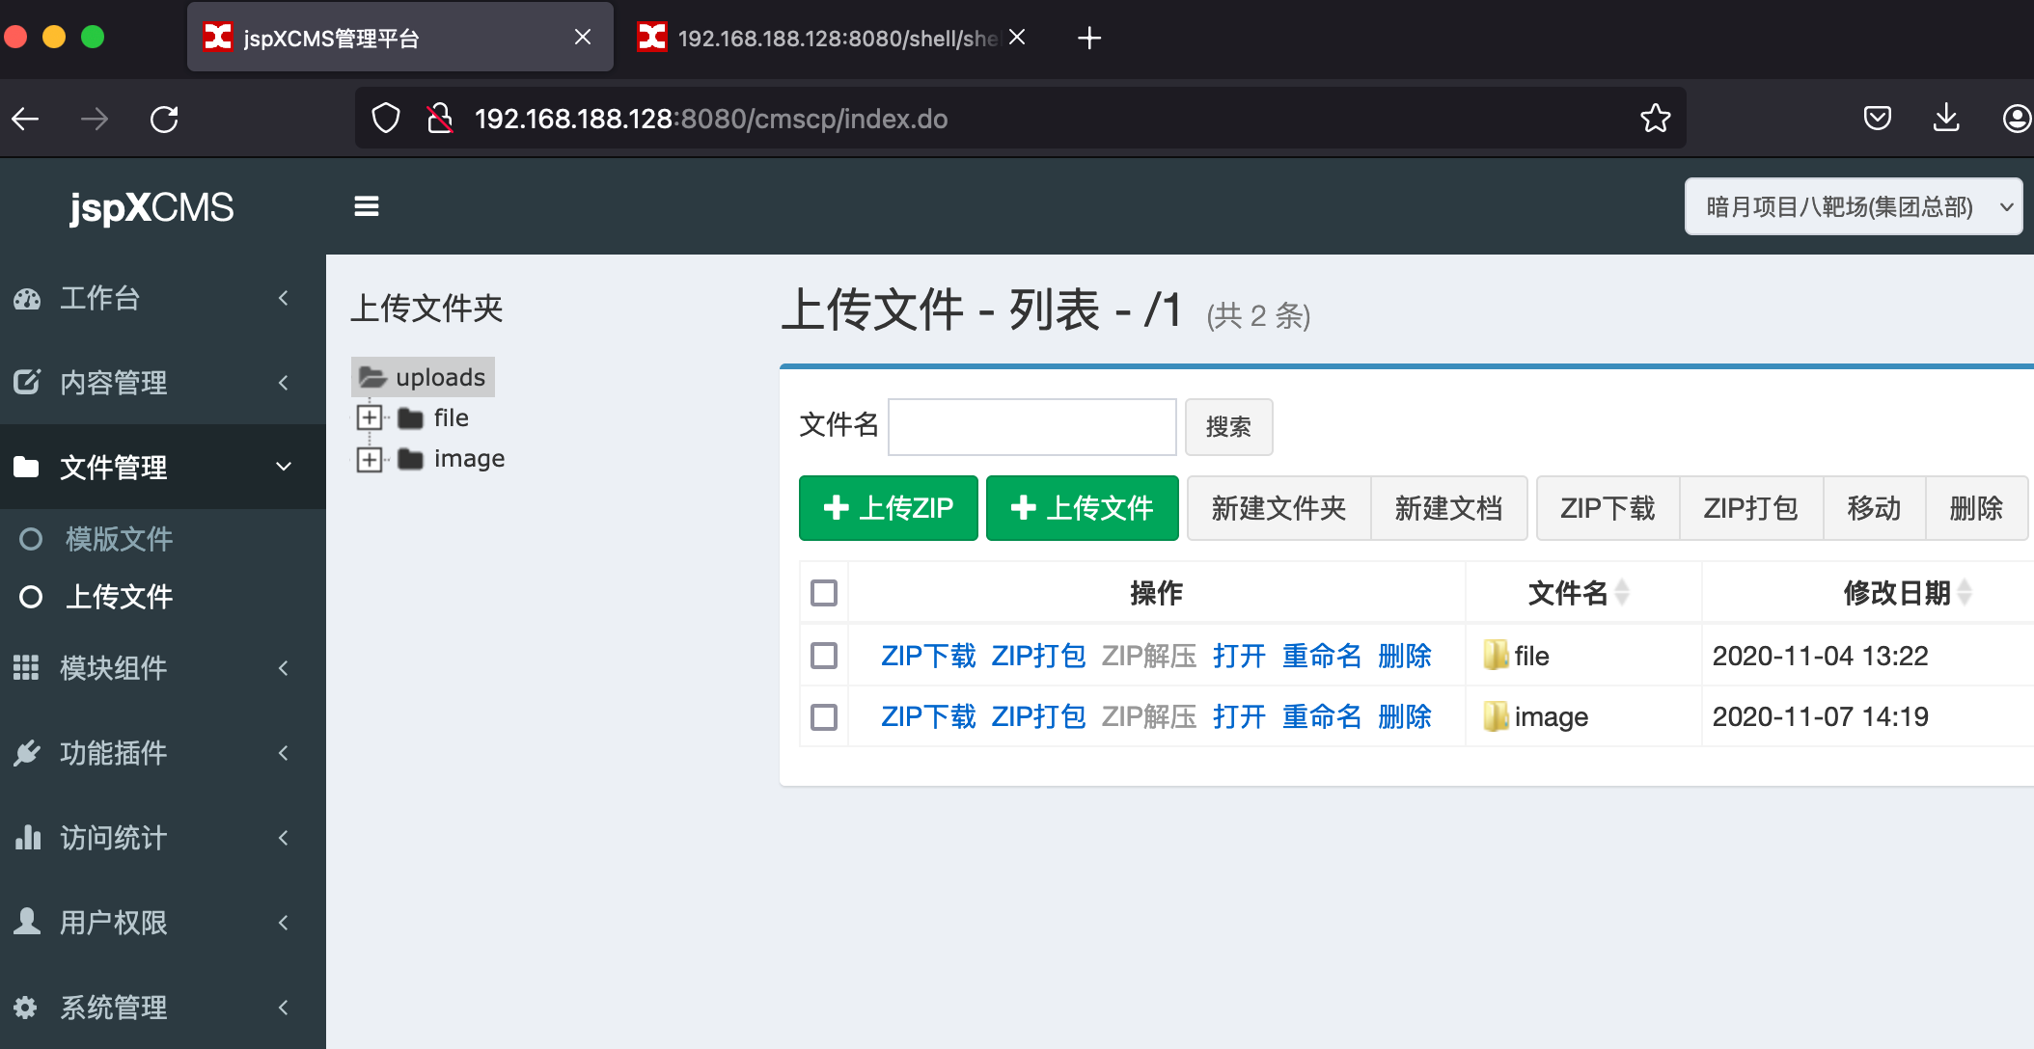Expand the image folder tree node

click(x=369, y=459)
